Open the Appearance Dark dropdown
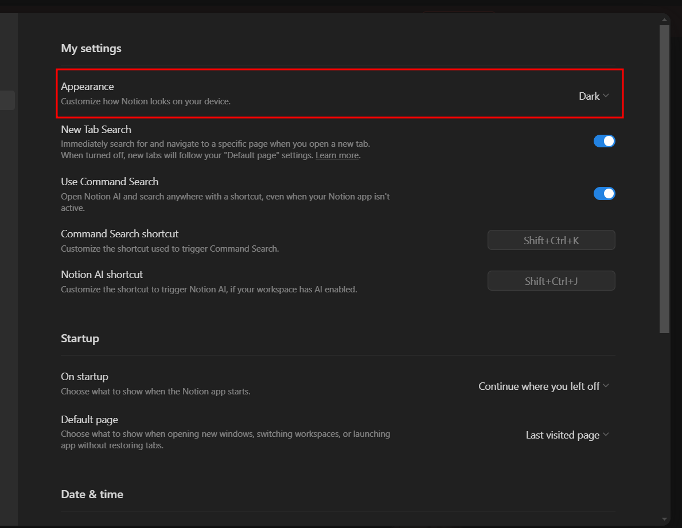The image size is (682, 528). [x=593, y=96]
